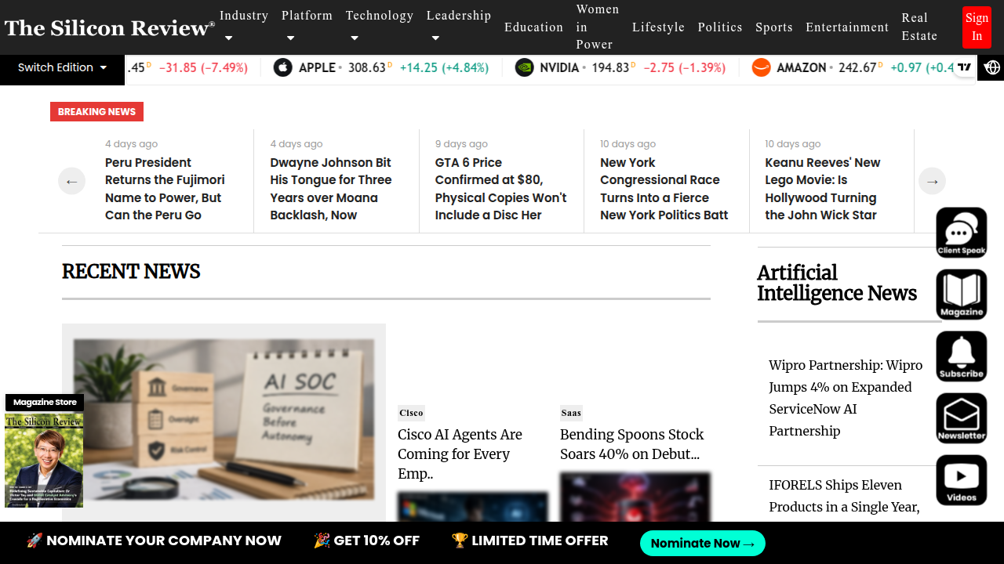This screenshot has height=564, width=1004.
Task: Open the Cisco article blurred image
Action: 473,507
